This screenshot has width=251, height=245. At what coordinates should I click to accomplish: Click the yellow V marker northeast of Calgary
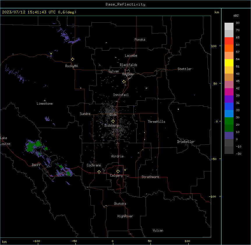(125, 170)
